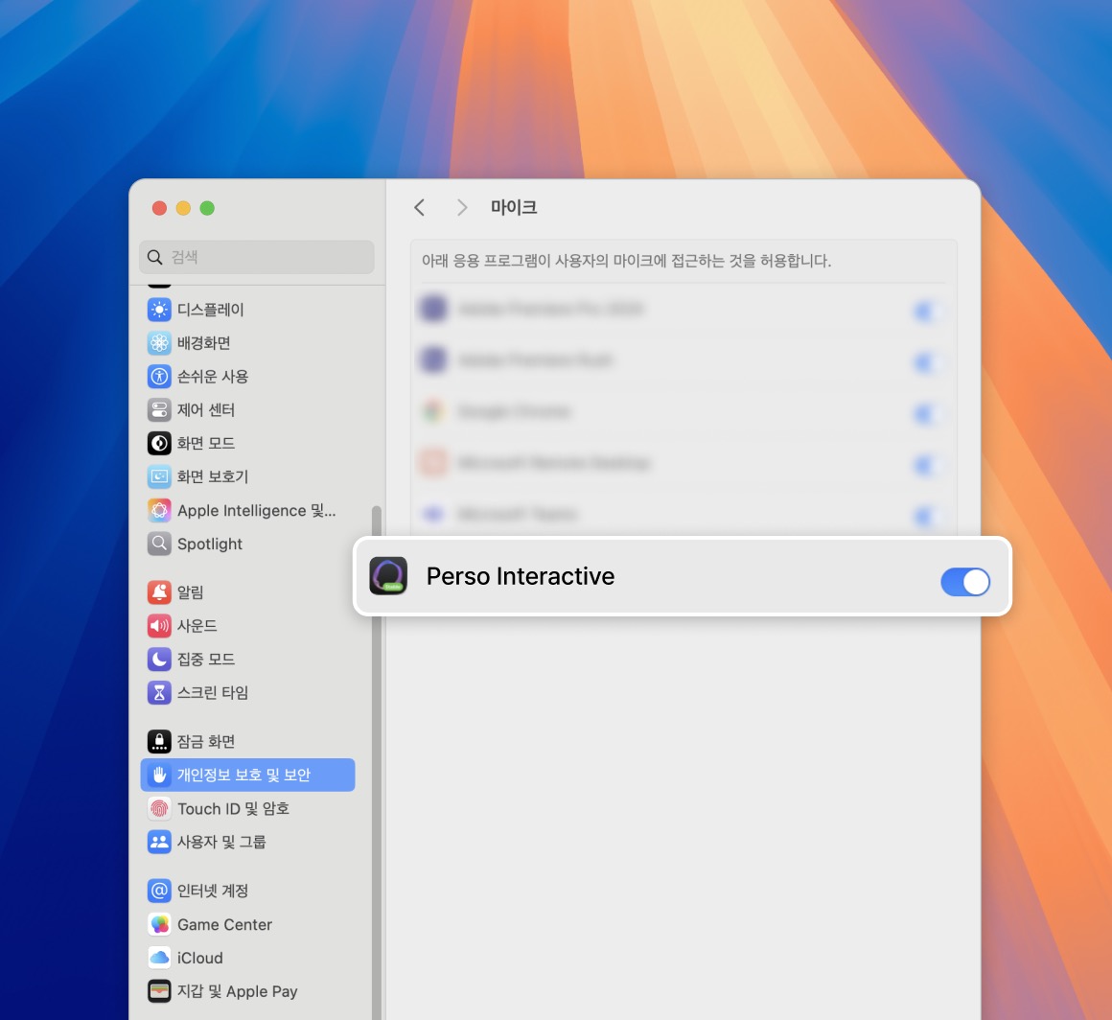Select the 사운드 speaker icon

(x=159, y=626)
